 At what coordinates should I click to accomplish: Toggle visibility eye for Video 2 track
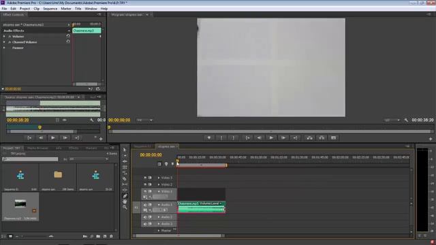[x=145, y=184]
